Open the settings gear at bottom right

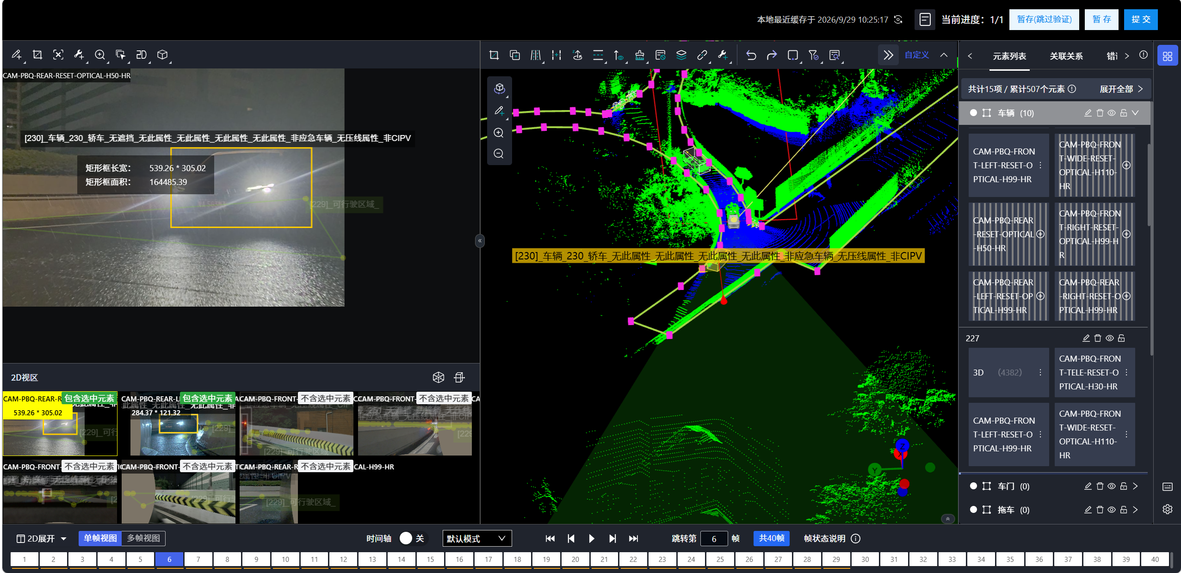point(1167,509)
